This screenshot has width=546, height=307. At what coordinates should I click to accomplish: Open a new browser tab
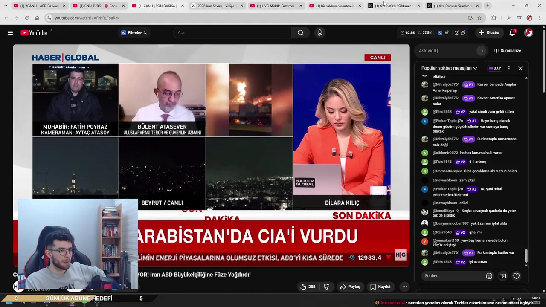point(488,6)
